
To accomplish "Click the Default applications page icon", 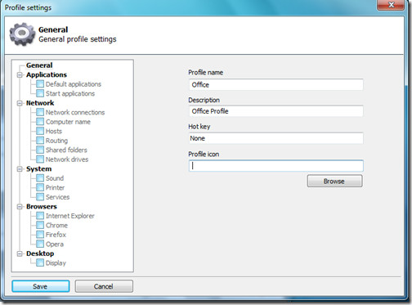I will (x=40, y=84).
